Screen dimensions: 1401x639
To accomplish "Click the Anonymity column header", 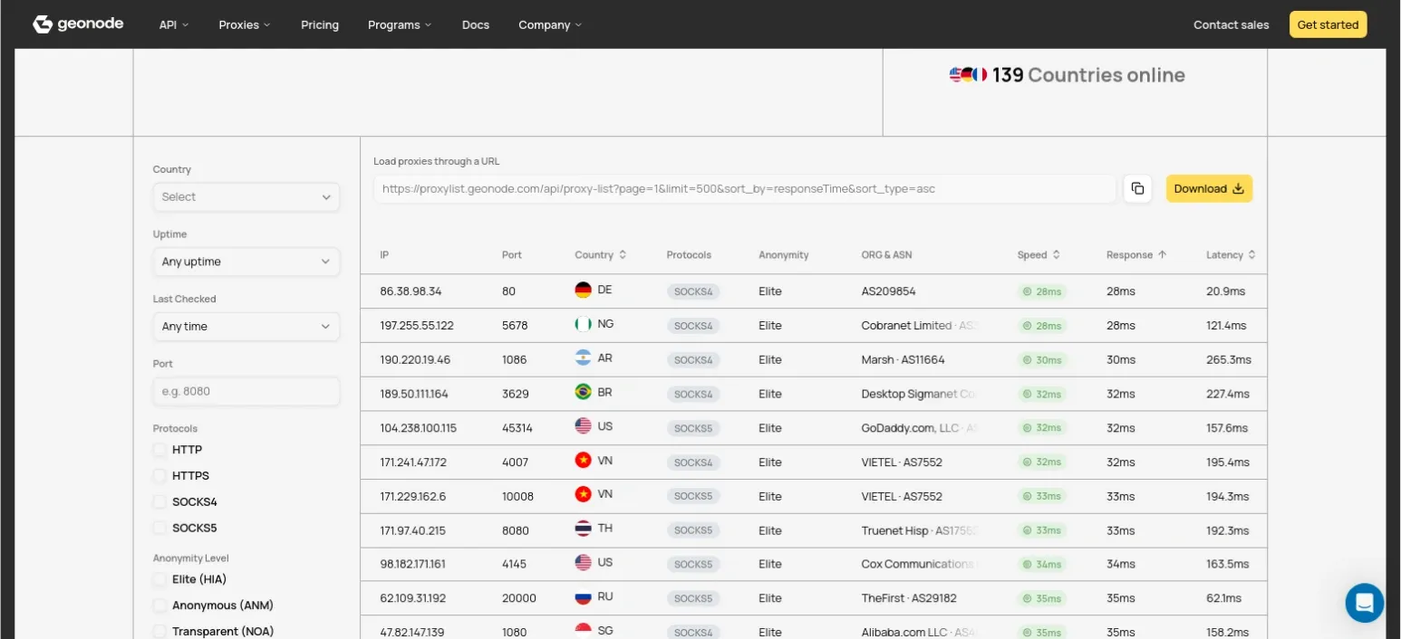I will click(784, 255).
